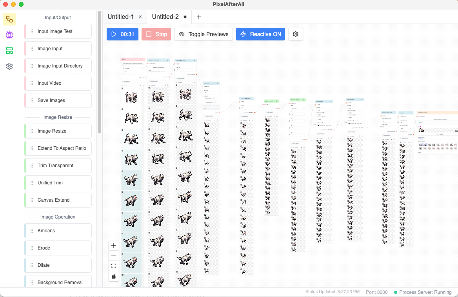This screenshot has height=297, width=458.
Task: Add the Image Resize node
Action: (58, 131)
